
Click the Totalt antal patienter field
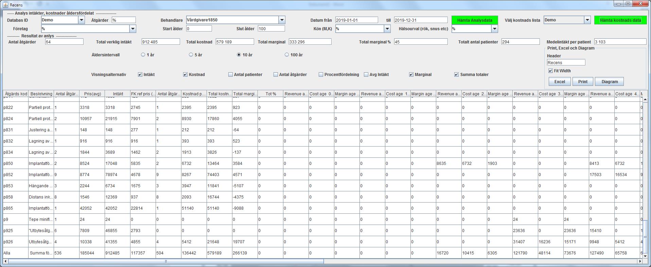click(x=521, y=42)
